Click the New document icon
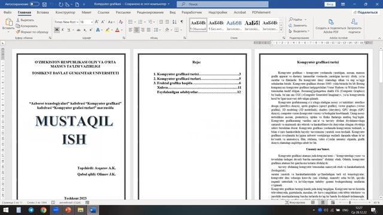 [77, 4]
